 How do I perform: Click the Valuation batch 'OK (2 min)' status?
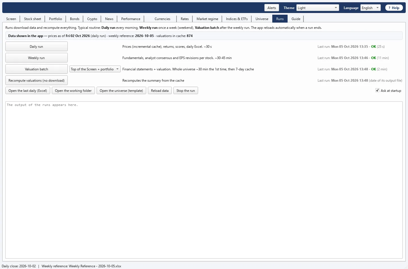379,69
